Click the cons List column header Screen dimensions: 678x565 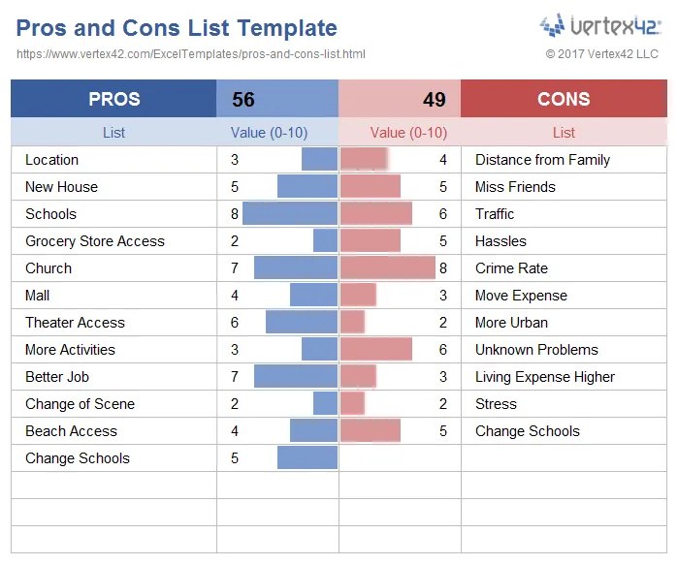pyautogui.click(x=564, y=133)
